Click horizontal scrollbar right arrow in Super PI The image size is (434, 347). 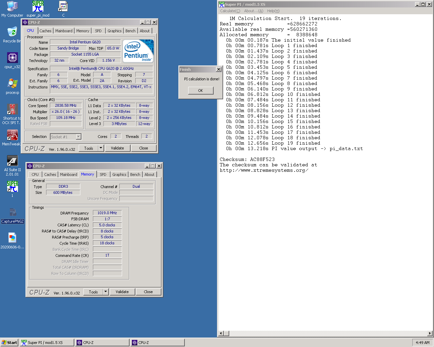[430, 333]
